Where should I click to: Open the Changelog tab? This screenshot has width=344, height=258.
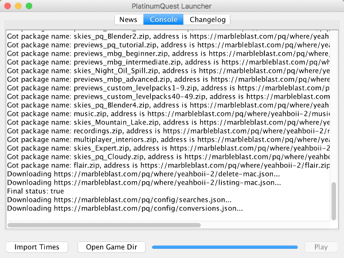tap(206, 19)
